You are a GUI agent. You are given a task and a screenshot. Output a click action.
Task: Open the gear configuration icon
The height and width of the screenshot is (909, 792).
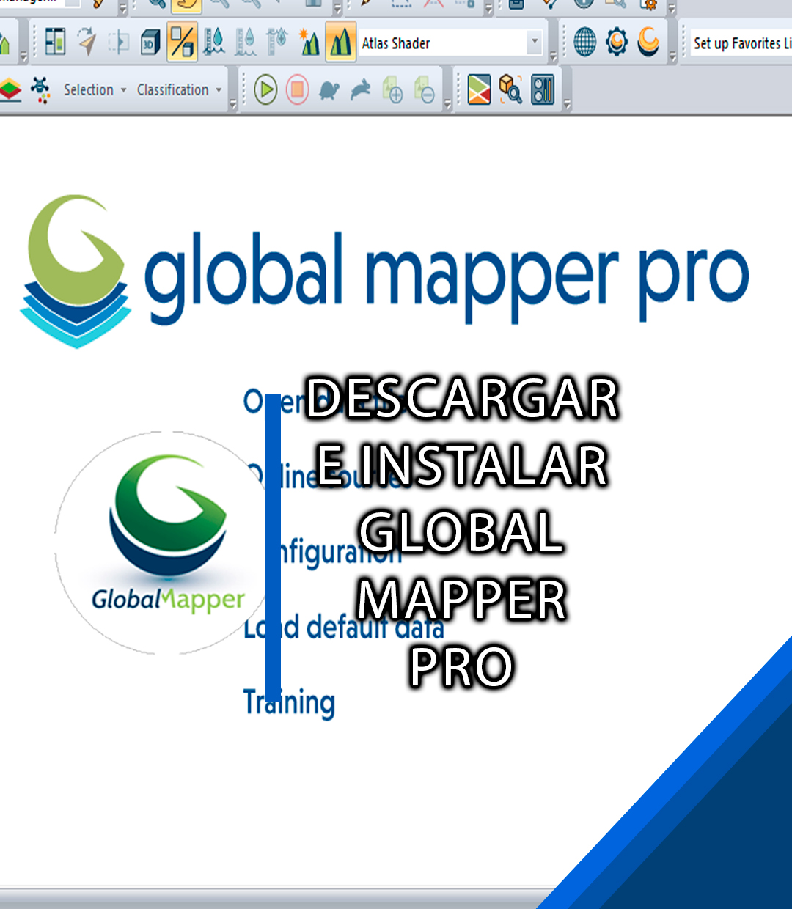(617, 42)
